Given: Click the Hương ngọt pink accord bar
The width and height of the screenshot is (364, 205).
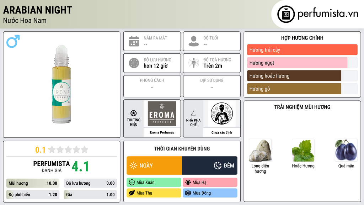Looking at the screenshot, I should [297, 63].
